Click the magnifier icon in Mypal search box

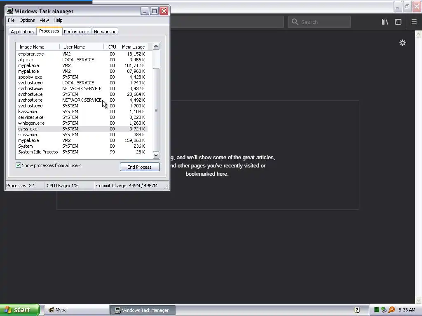tap(295, 22)
